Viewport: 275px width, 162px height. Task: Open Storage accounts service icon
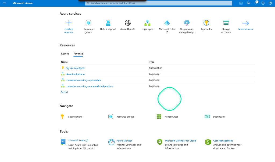226,23
